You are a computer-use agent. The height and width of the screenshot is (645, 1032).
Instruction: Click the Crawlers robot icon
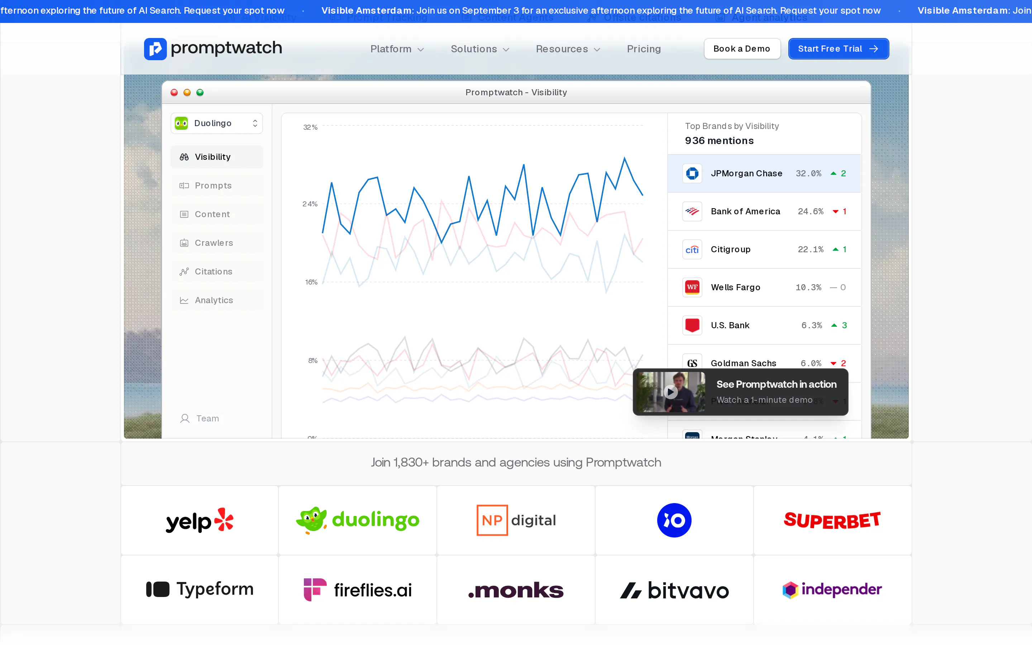coord(184,243)
